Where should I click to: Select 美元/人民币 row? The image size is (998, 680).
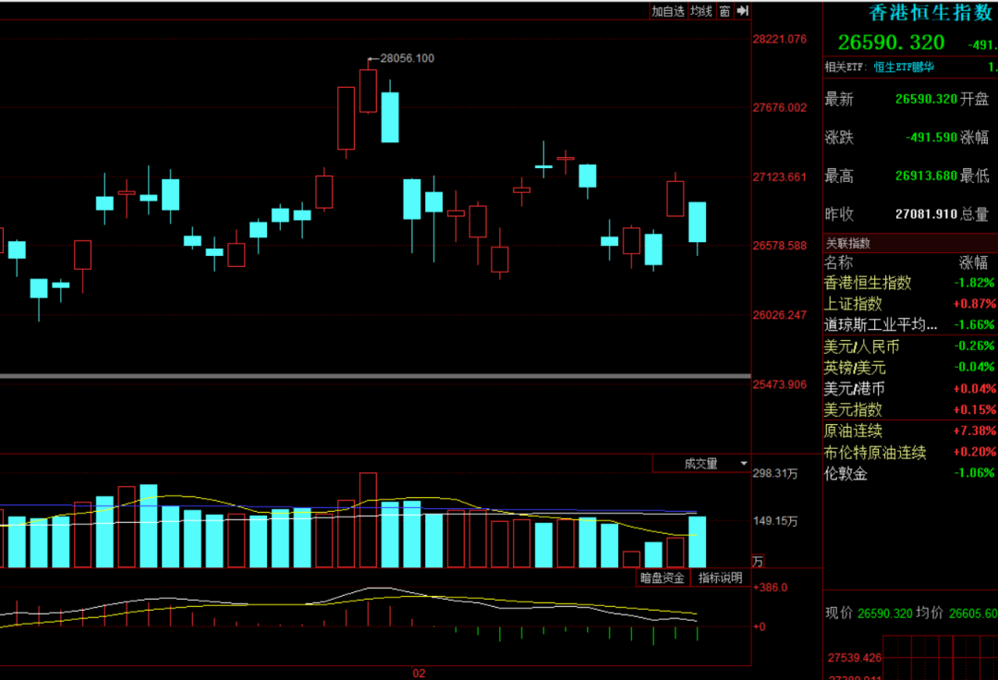point(910,346)
